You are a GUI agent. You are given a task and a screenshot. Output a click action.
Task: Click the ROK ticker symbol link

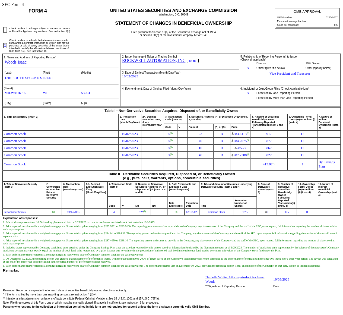coord(193,61)
